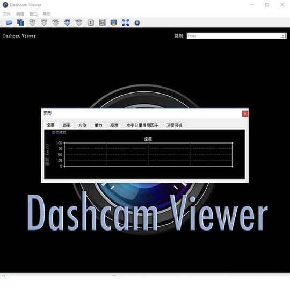Open the 编辑 menu

(20, 14)
